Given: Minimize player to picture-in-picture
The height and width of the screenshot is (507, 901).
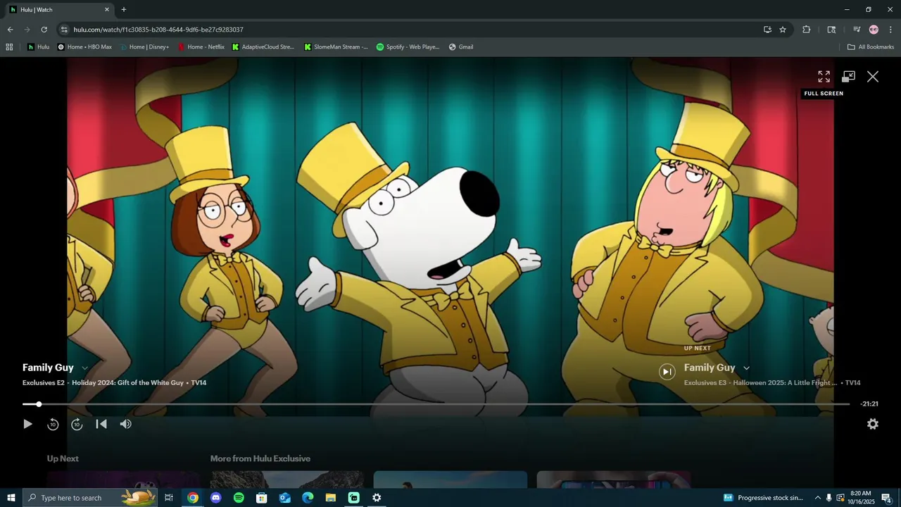Looking at the screenshot, I should (x=848, y=77).
